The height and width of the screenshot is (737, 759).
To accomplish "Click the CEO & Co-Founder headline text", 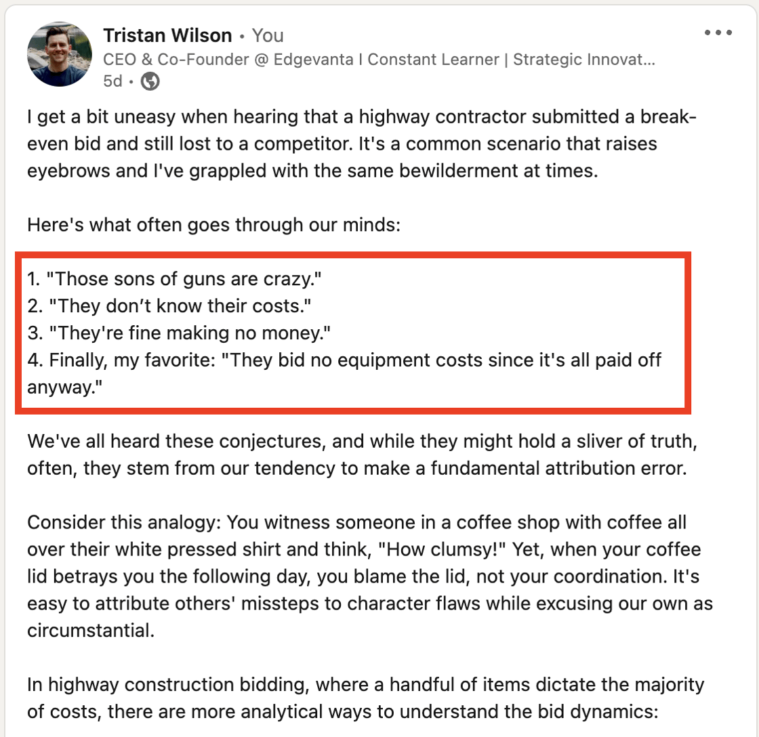I will click(x=378, y=59).
